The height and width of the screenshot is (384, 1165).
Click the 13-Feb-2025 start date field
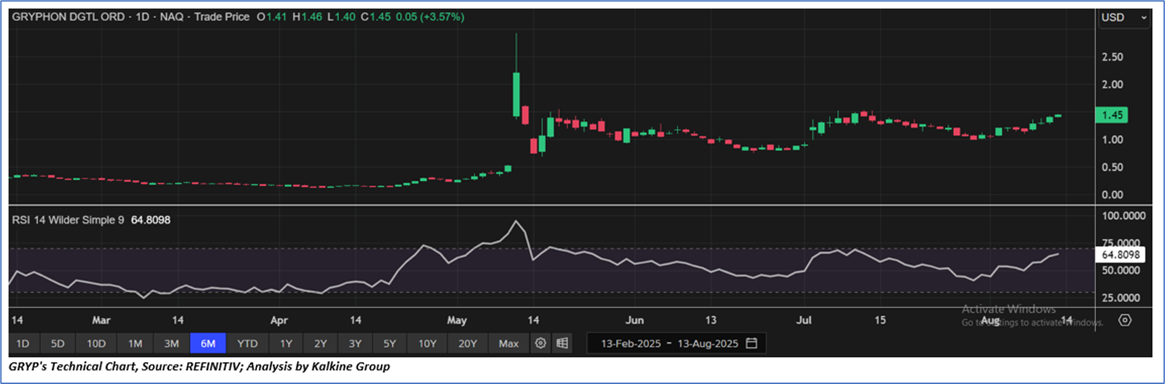pyautogui.click(x=630, y=344)
